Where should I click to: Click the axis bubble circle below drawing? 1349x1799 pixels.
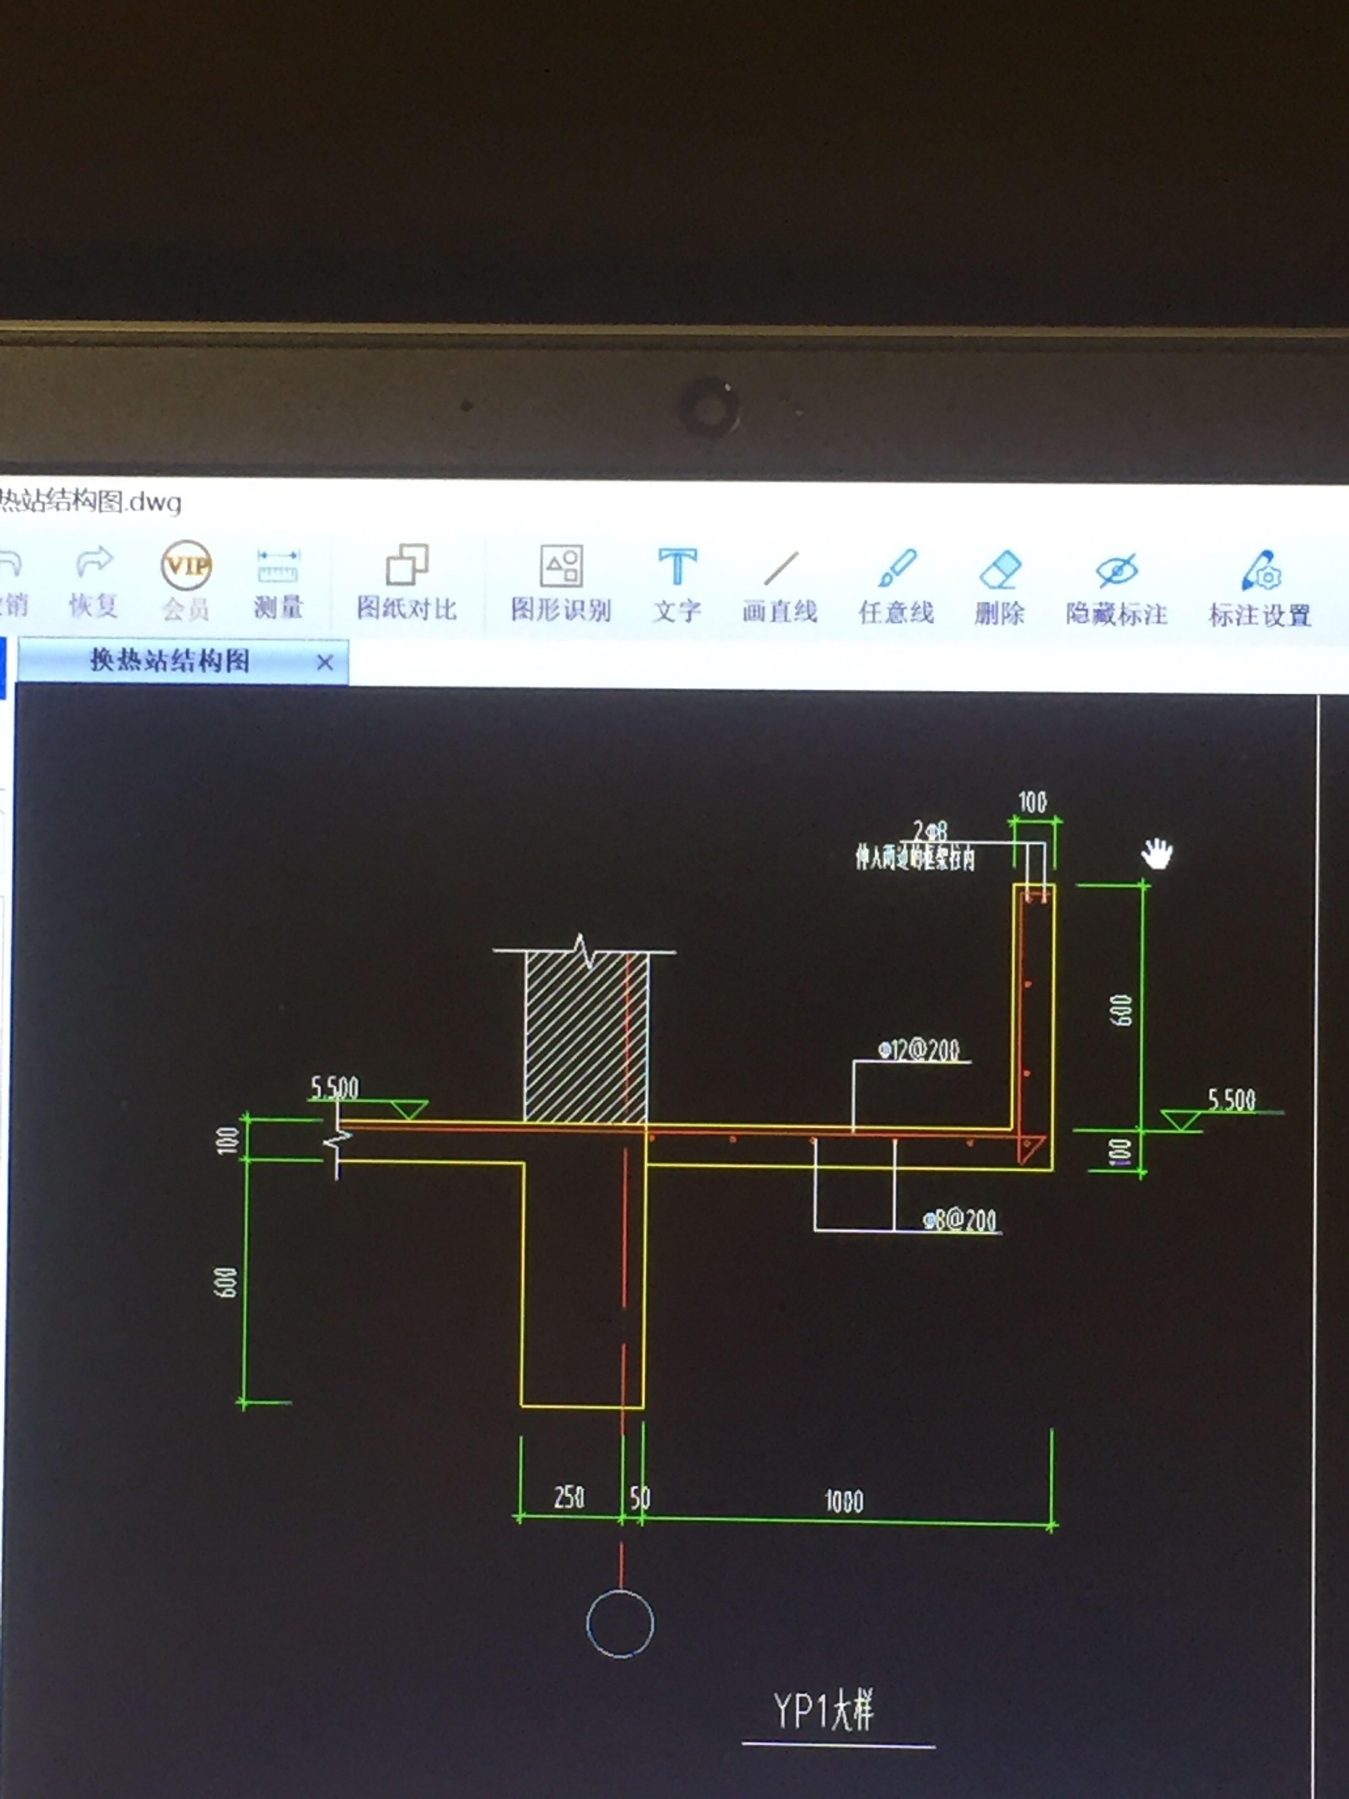click(x=619, y=1623)
